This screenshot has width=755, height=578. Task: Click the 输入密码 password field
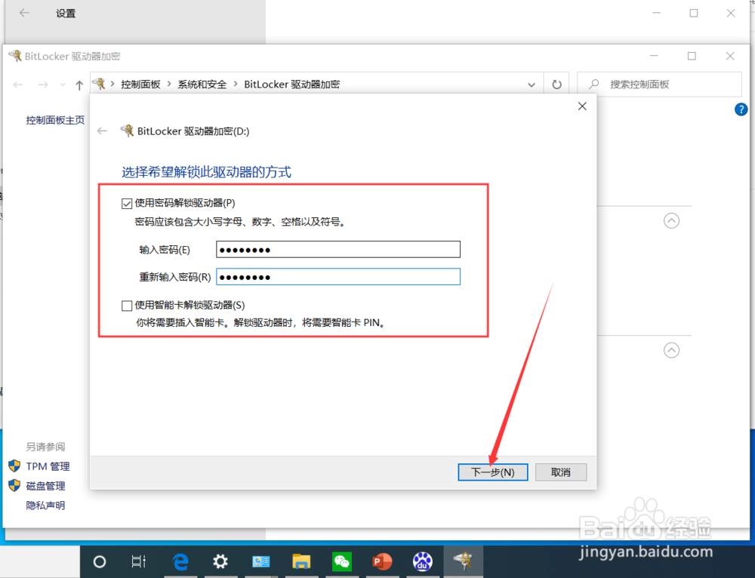click(338, 249)
